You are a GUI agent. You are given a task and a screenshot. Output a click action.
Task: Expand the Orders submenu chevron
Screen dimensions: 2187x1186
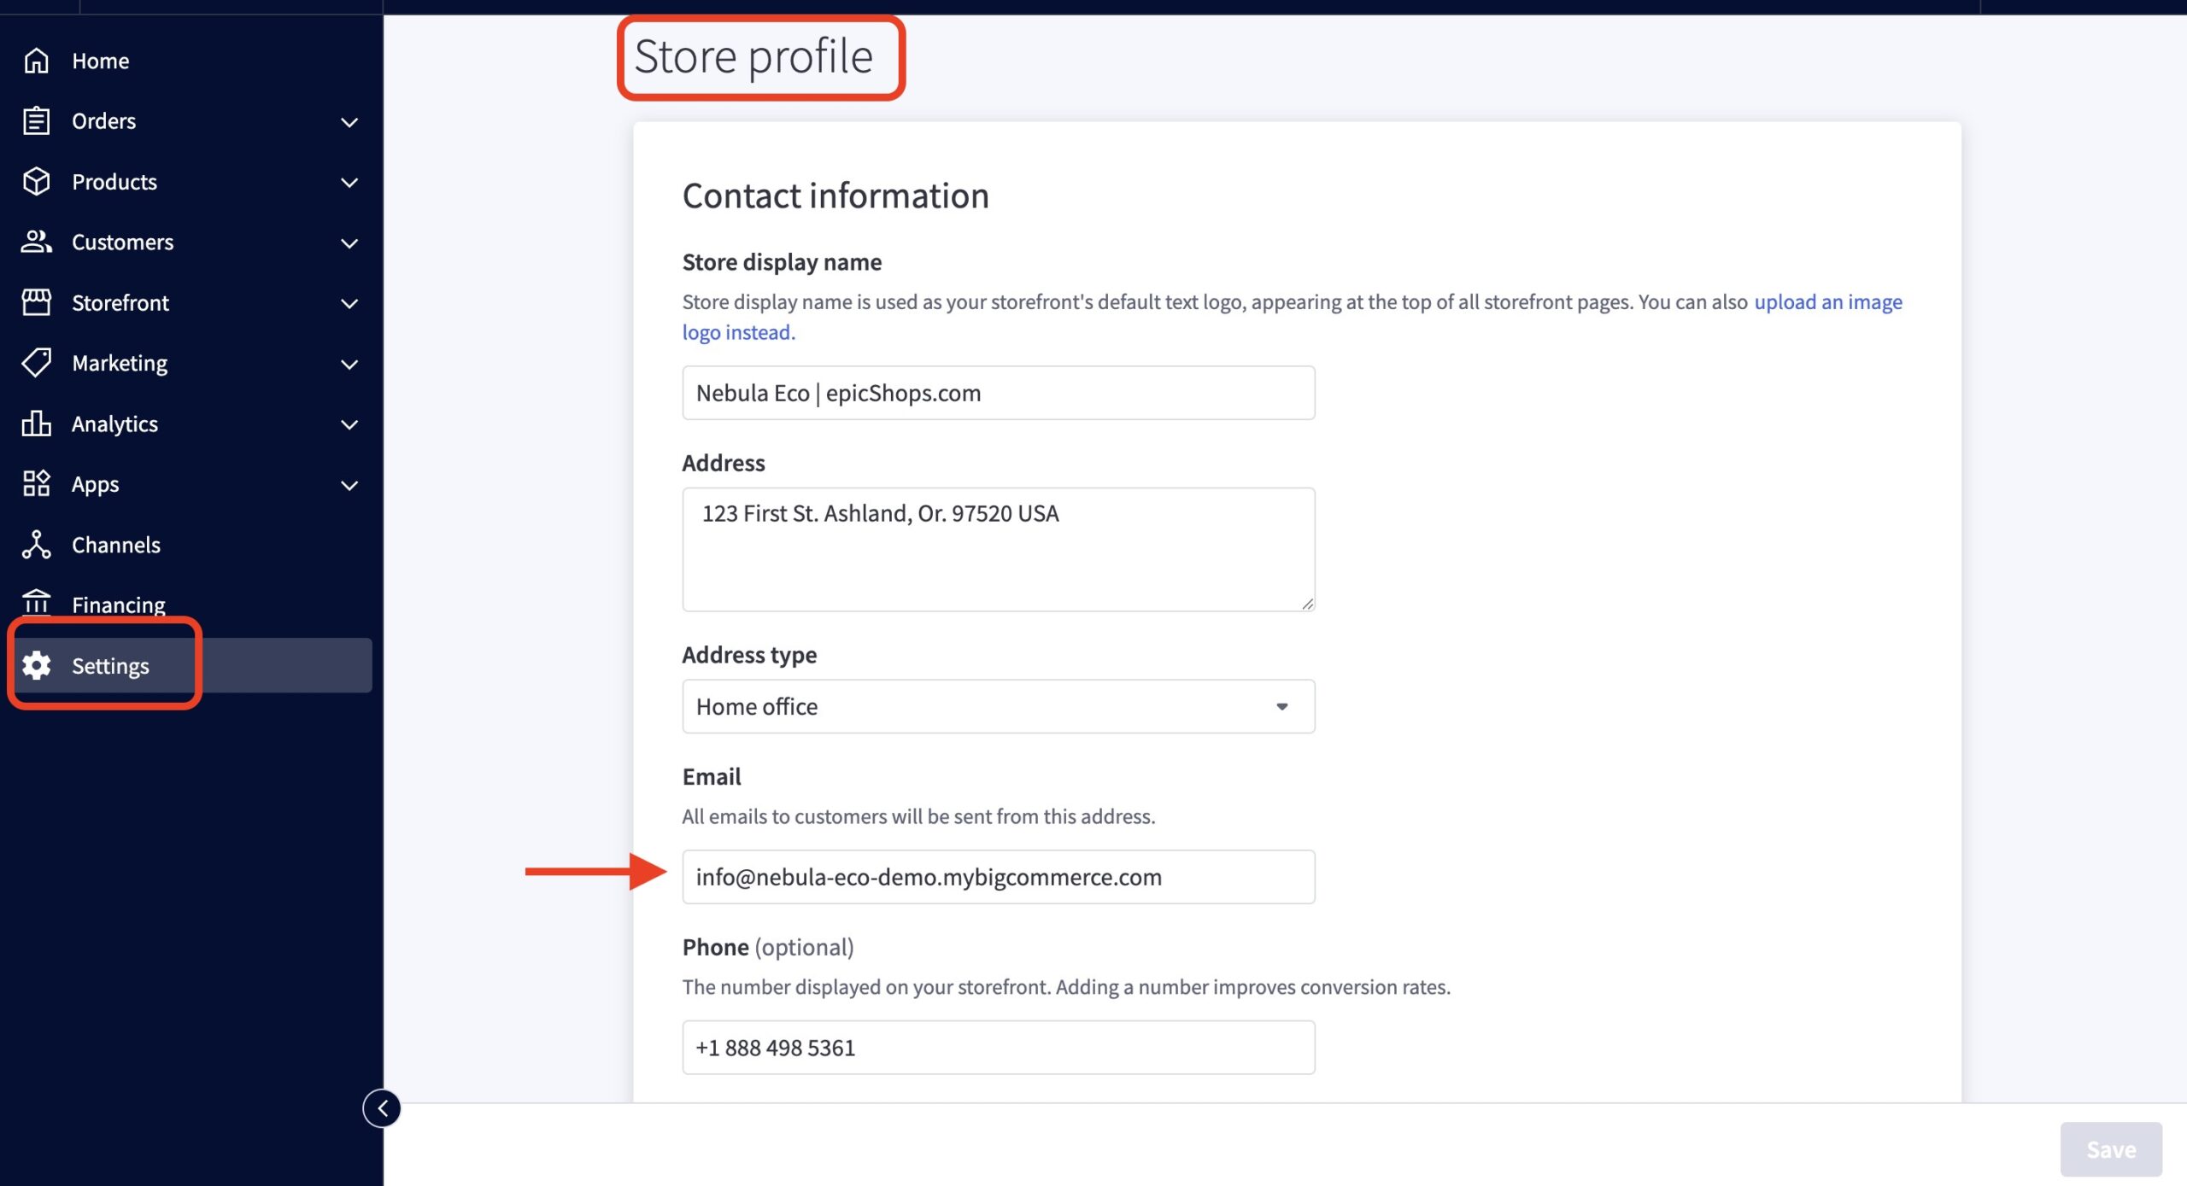click(349, 122)
